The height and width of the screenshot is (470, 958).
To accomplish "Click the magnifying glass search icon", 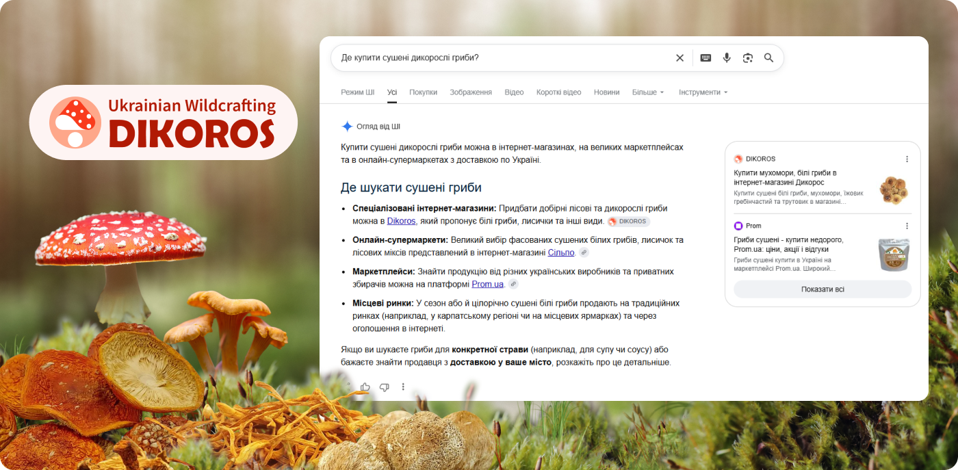I will pos(768,58).
